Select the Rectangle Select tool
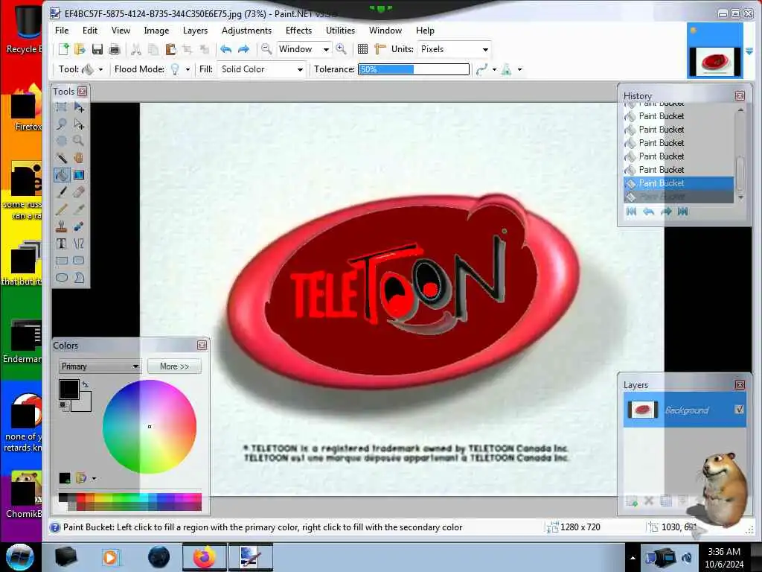 tap(62, 107)
